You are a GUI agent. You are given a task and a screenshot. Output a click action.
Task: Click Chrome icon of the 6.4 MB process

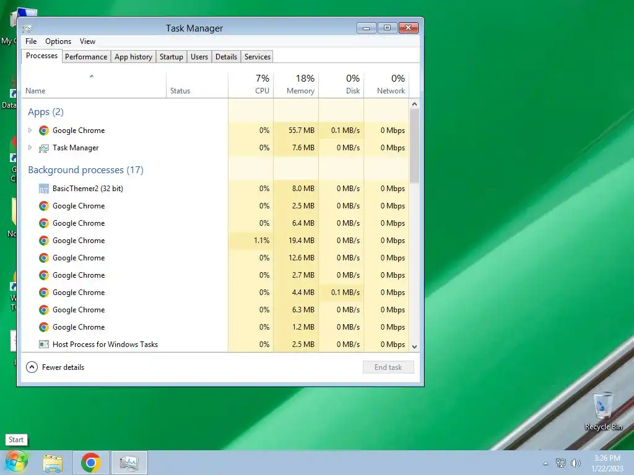point(44,223)
